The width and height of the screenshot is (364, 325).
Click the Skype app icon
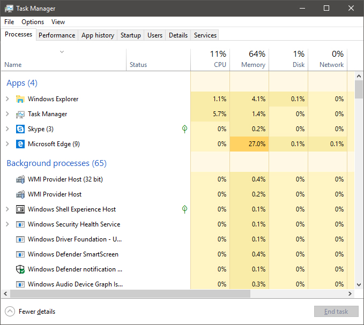(20, 129)
